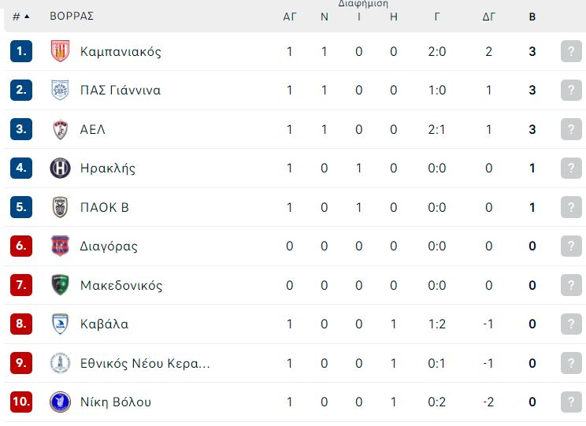Select the Νίκη Βόλου blue round badge

click(x=60, y=402)
